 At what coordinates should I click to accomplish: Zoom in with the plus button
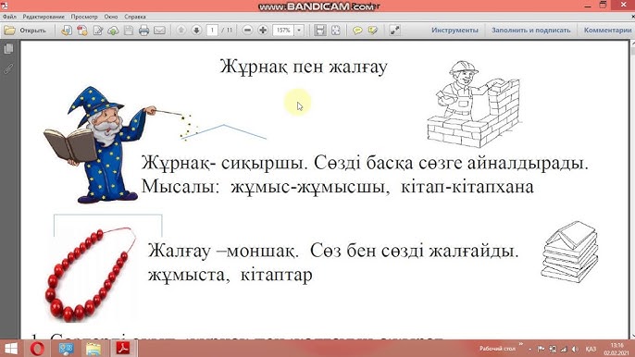click(x=263, y=31)
